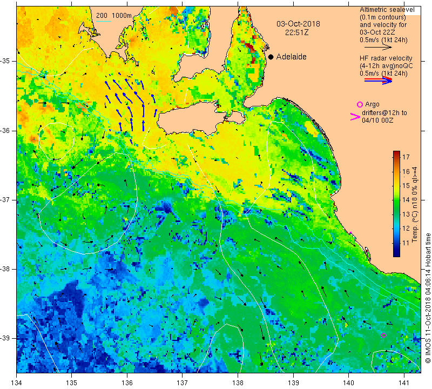Click the longitude label '139'
This screenshot has height=389, width=432.
point(293,383)
